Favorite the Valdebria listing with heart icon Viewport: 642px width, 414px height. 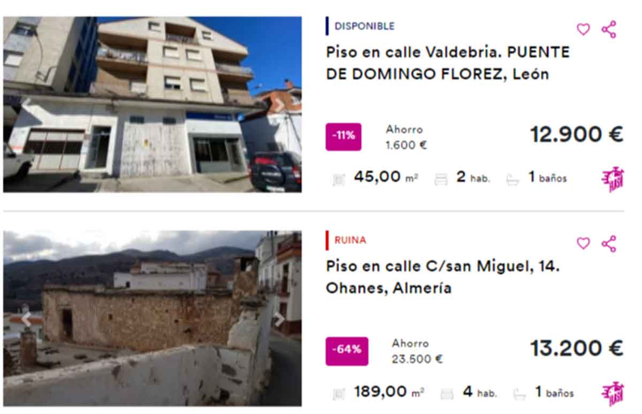[x=583, y=29]
